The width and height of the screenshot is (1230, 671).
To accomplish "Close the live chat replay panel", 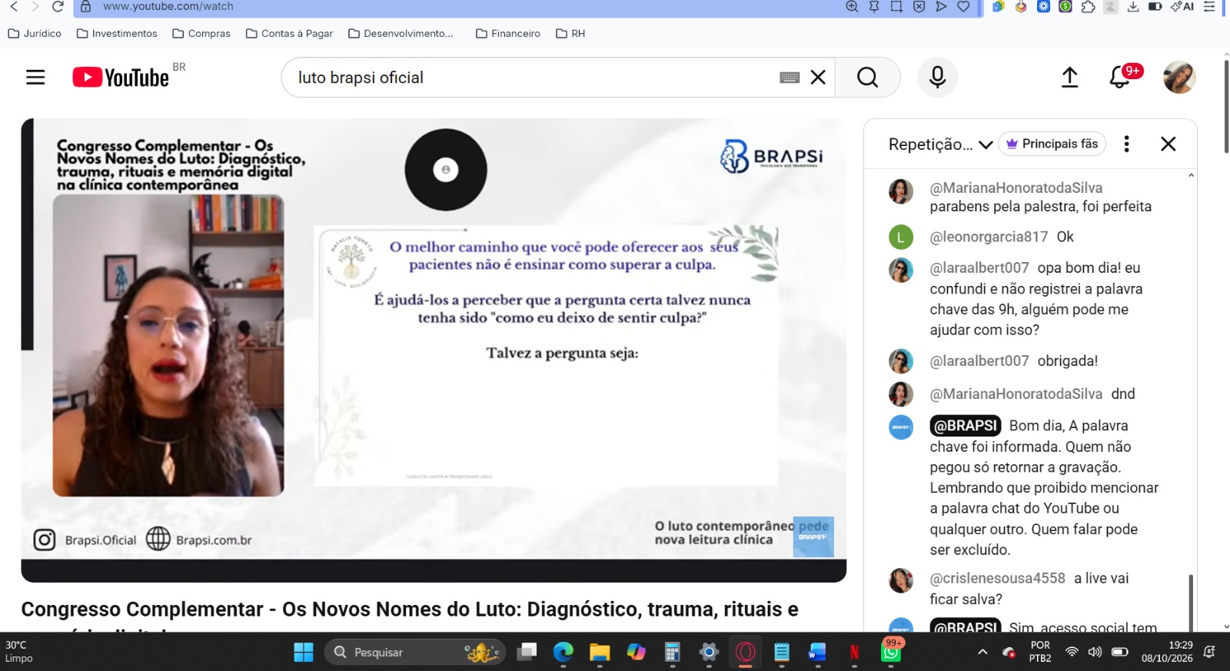I will pyautogui.click(x=1168, y=144).
